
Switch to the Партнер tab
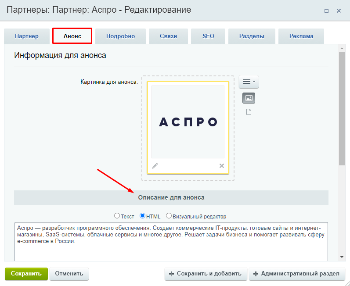(x=27, y=36)
